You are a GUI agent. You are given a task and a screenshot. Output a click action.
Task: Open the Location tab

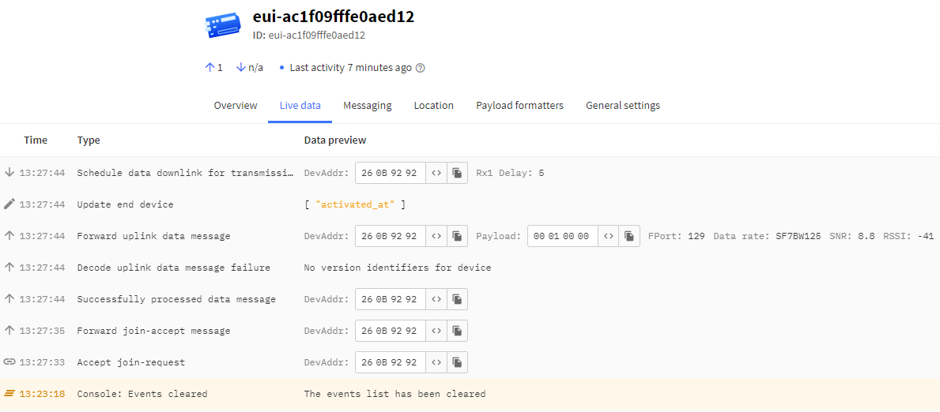[433, 106]
